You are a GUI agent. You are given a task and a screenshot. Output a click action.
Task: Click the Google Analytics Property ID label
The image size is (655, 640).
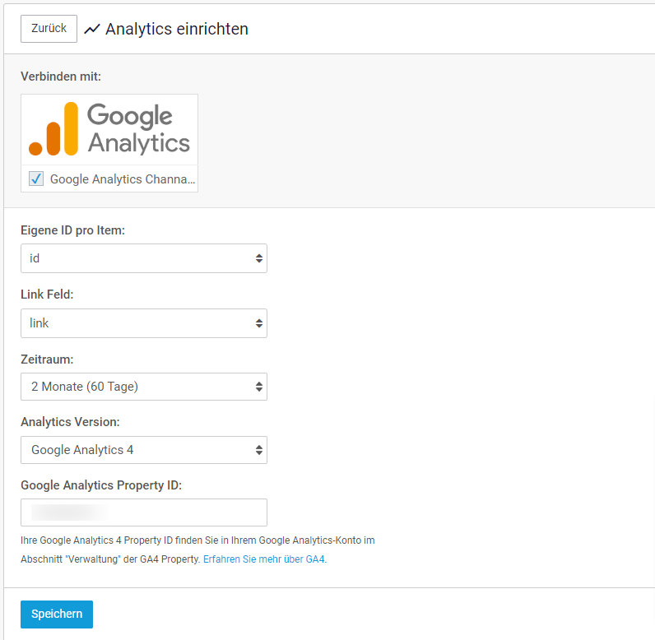101,485
